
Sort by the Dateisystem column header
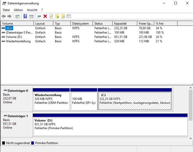pyautogui.click(x=82, y=24)
